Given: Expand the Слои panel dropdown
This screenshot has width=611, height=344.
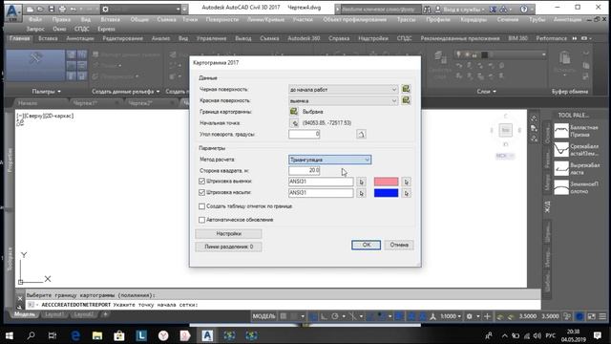Looking at the screenshot, I should tap(486, 92).
